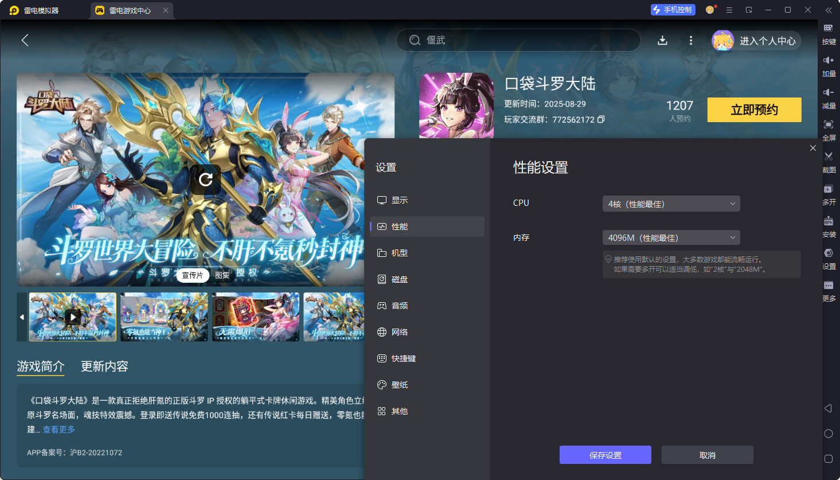
Task: Focus the search box with 偃武
Action: [518, 40]
